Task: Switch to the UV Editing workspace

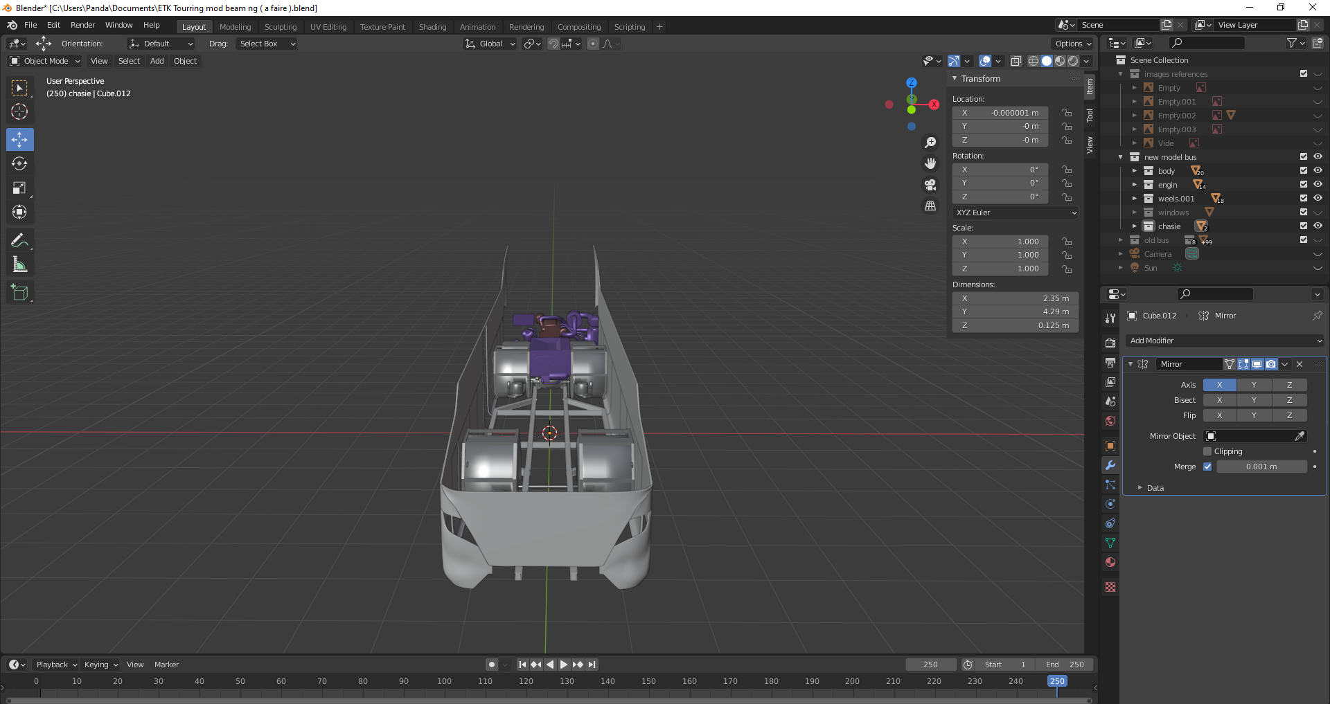Action: tap(328, 27)
